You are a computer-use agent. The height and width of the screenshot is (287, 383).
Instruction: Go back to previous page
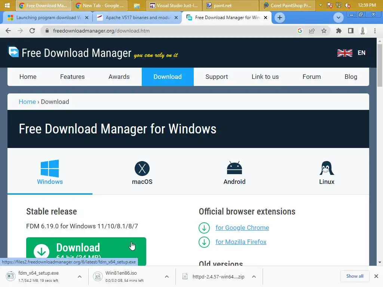(8, 31)
